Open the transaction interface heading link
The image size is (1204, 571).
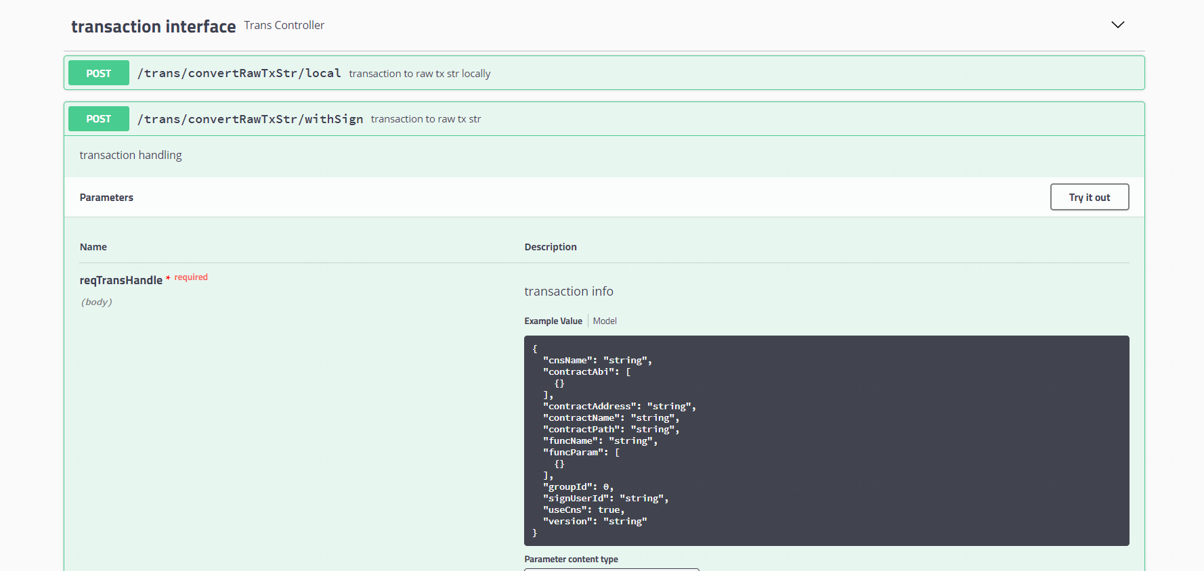click(154, 26)
